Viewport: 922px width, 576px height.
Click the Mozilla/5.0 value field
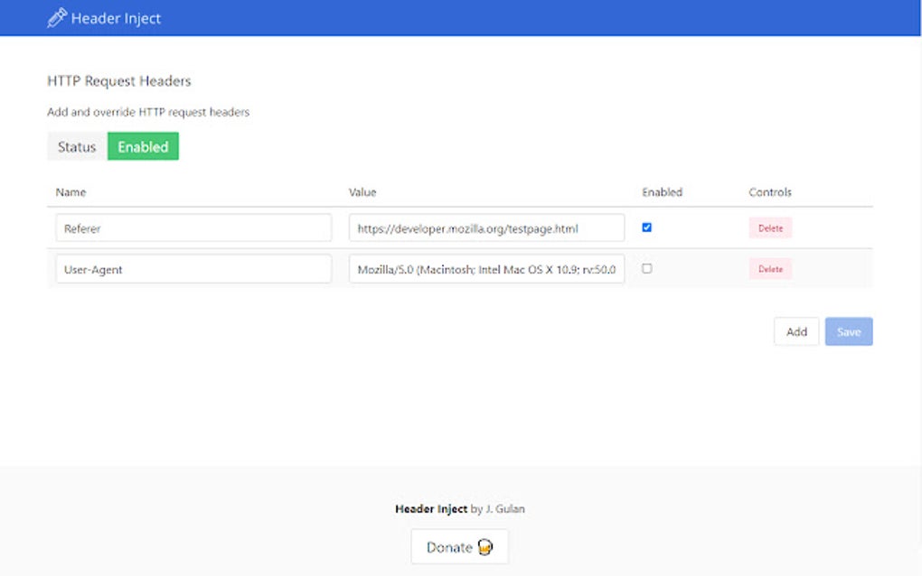[x=486, y=269]
